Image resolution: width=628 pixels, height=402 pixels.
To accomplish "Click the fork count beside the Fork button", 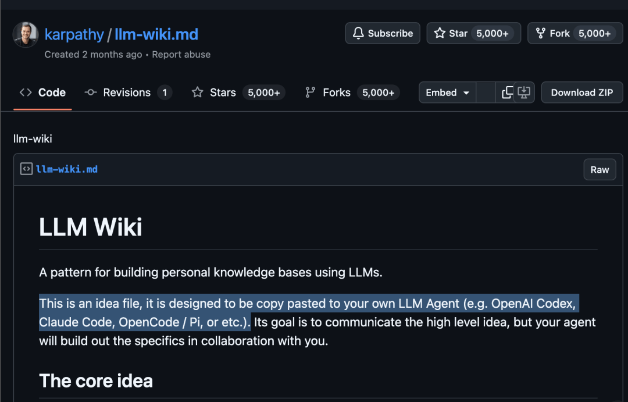I will click(594, 33).
